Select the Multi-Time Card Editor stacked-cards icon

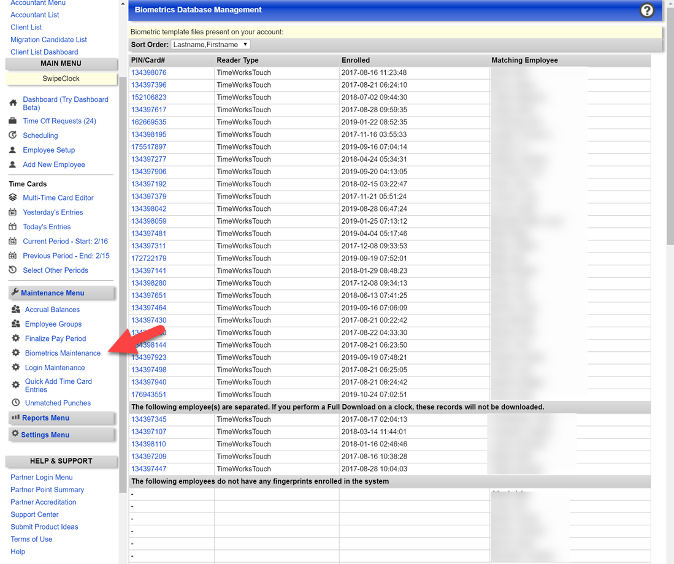(13, 197)
